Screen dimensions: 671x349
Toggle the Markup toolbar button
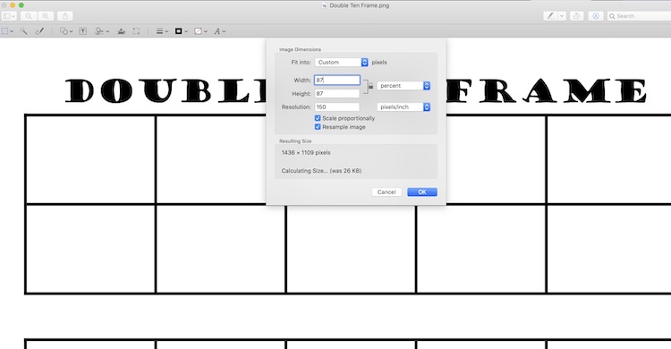[x=596, y=16]
